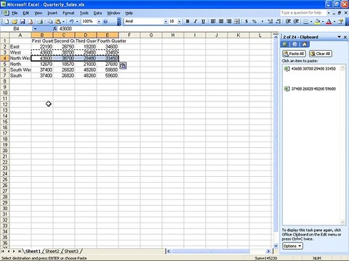Click the Increase Decimal icon

click(270, 22)
